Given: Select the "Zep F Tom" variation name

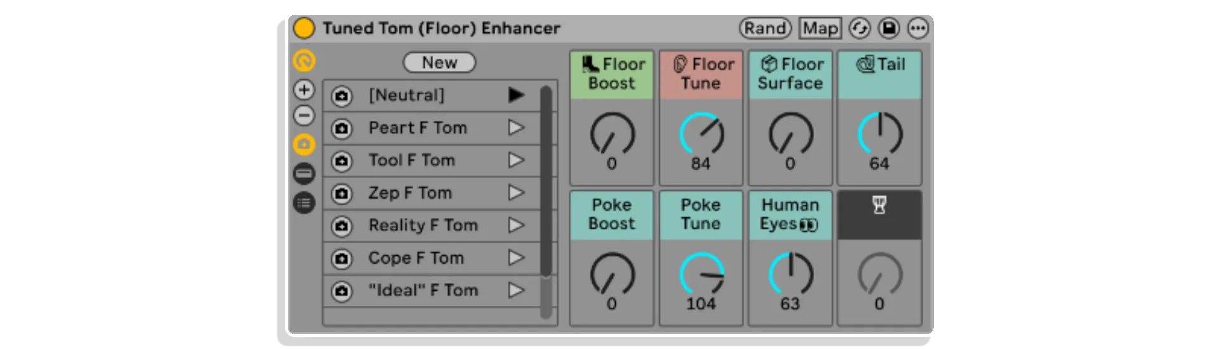Looking at the screenshot, I should click(x=410, y=193).
